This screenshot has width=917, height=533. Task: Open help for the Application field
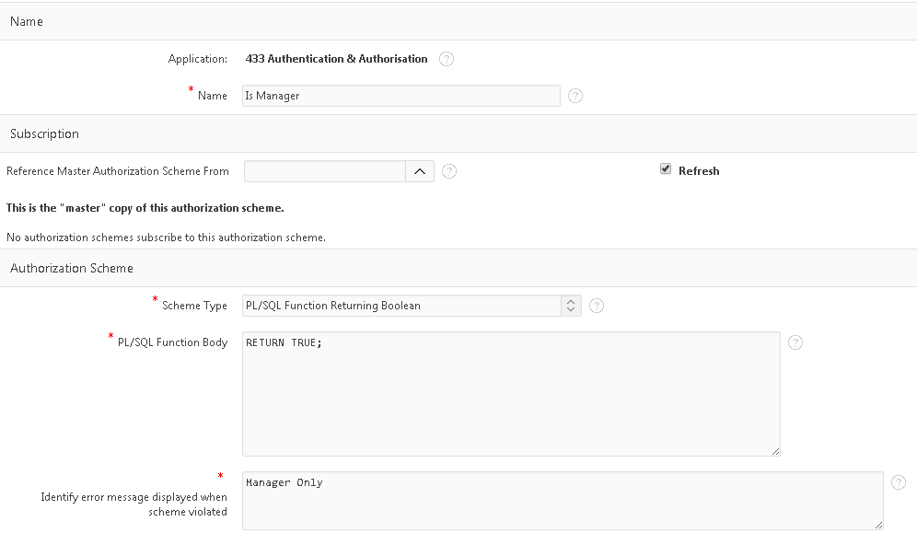(x=447, y=59)
